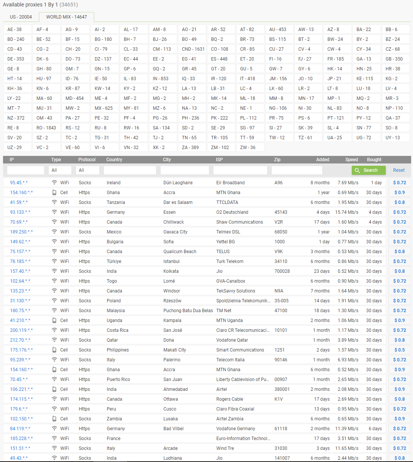This screenshot has height=462, width=413.
Task: Click WiFi icon in the Qatar Doha row
Action: point(54,340)
